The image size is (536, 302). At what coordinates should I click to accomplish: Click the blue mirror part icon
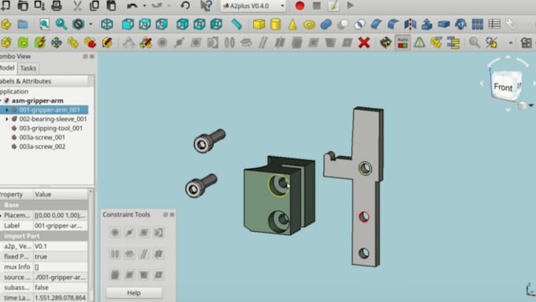(410, 24)
